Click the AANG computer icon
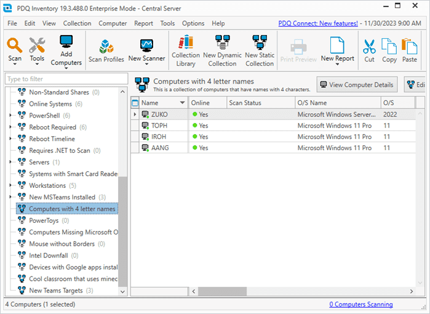 [145, 148]
